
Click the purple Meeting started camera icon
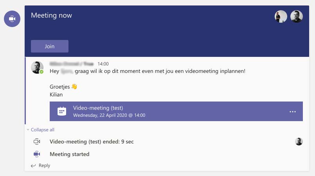click(x=37, y=154)
